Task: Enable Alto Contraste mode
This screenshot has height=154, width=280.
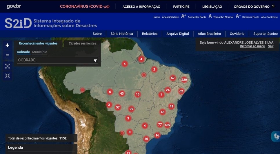Action: click(x=269, y=17)
